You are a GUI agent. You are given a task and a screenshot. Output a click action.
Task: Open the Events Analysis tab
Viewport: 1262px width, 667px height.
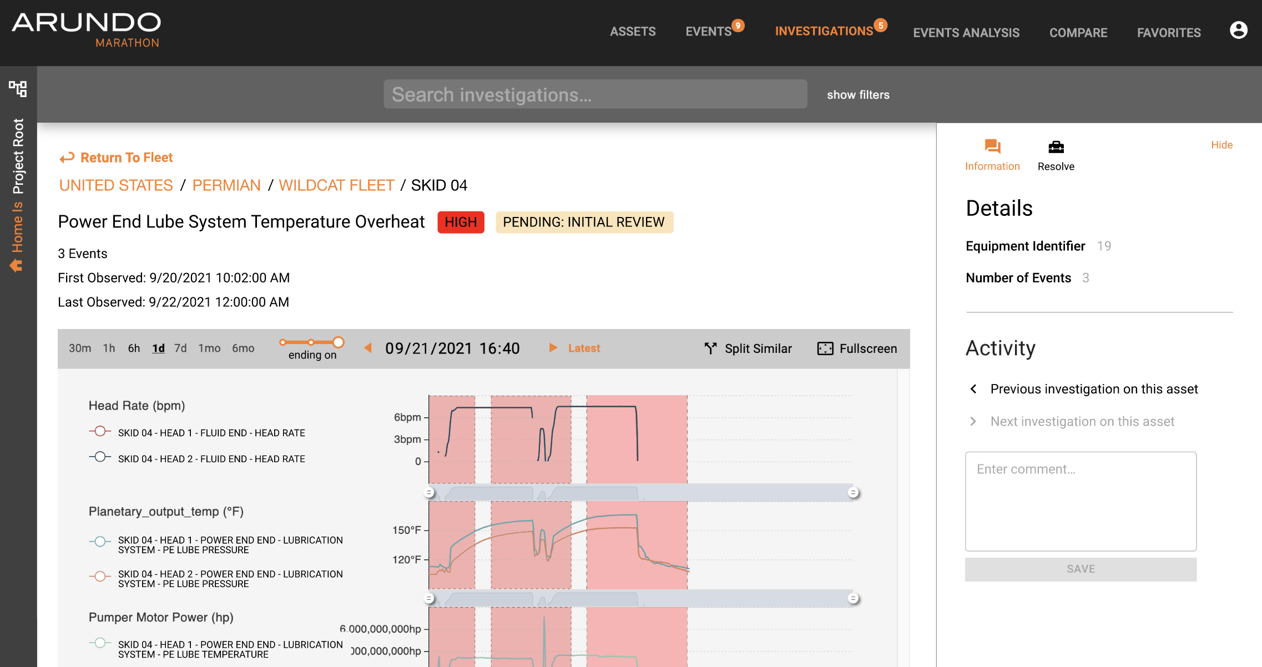point(966,33)
